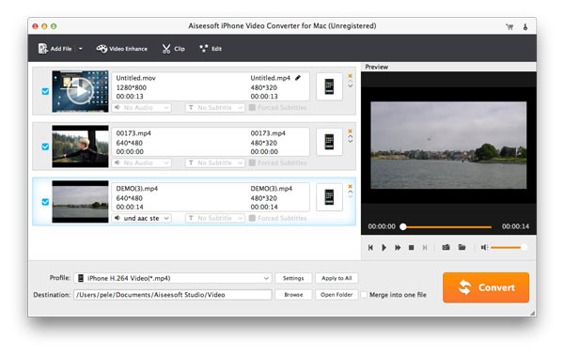
Task: Open the Clip tool
Action: 173,49
